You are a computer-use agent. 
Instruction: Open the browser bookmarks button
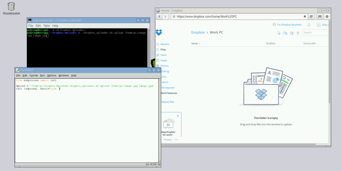(320, 16)
